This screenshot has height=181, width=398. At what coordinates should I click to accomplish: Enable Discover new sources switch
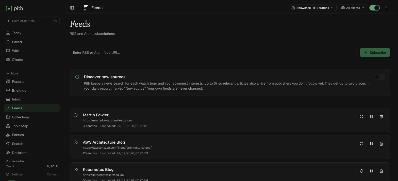coord(379,77)
